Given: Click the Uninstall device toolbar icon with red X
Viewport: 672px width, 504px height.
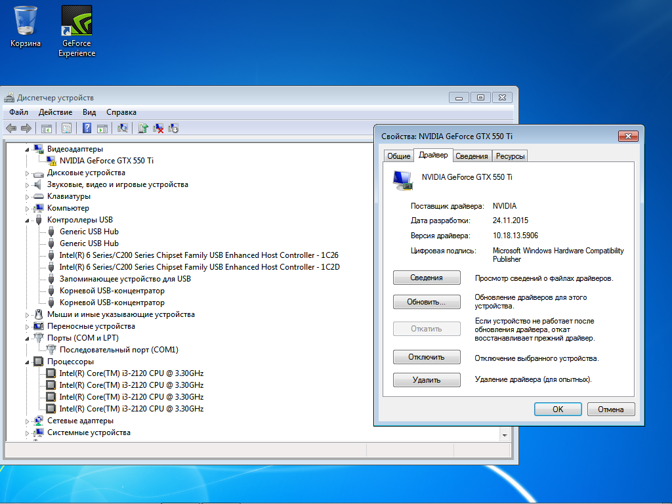Looking at the screenshot, I should [158, 128].
